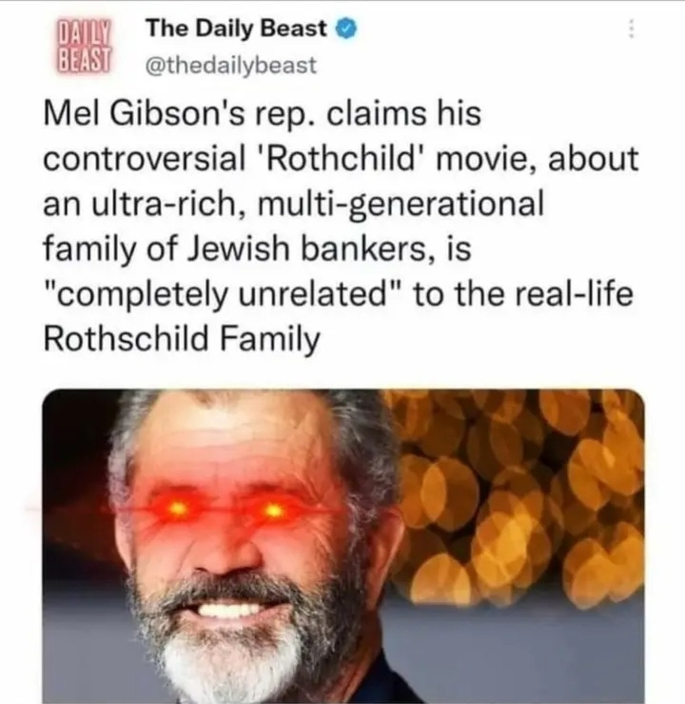Screen dimensions: 685x704
Task: Click the right glowing red eye in photo
Action: 272,511
